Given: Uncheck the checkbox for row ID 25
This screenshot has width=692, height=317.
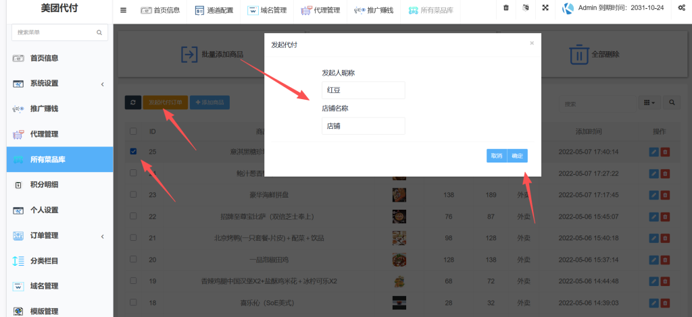Looking at the screenshot, I should click(133, 152).
